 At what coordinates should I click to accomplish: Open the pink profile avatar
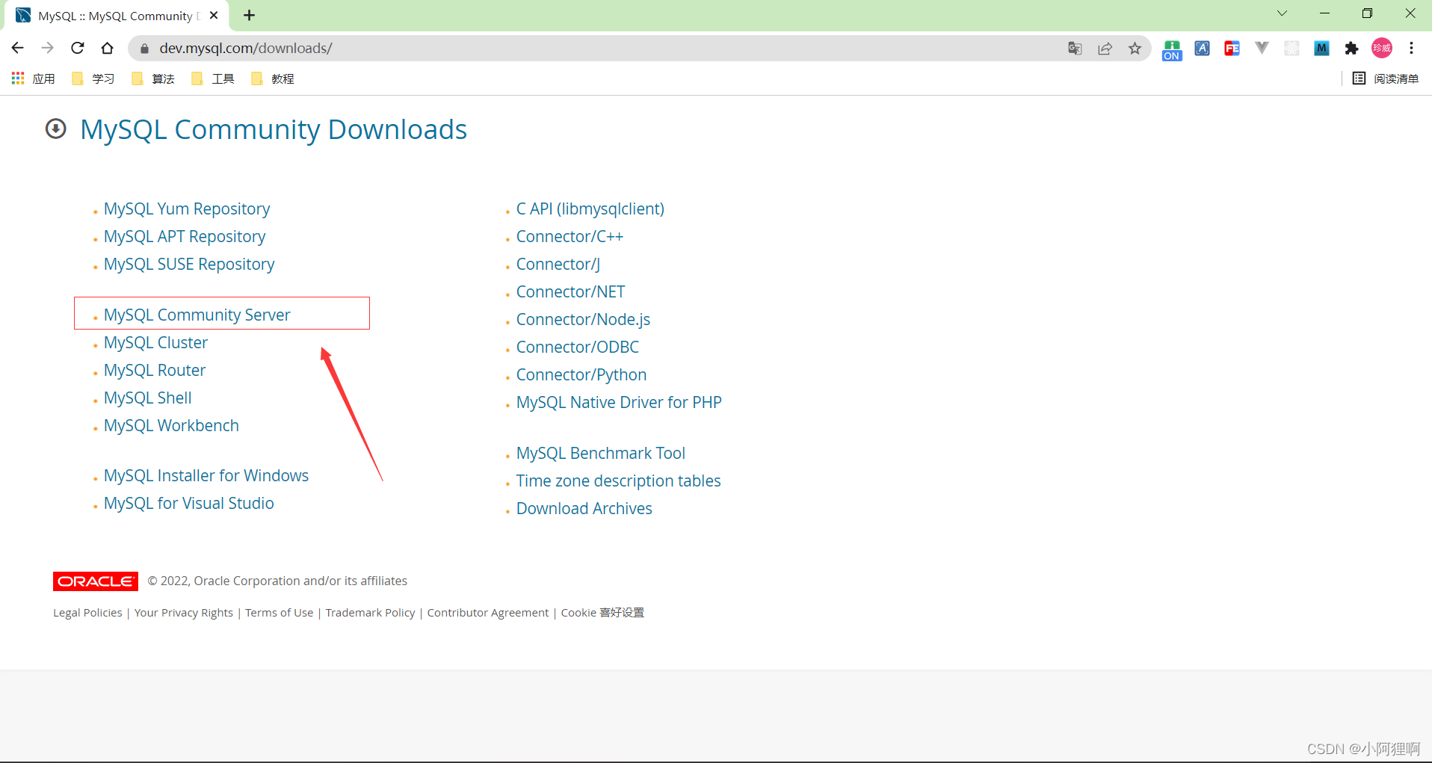point(1382,49)
